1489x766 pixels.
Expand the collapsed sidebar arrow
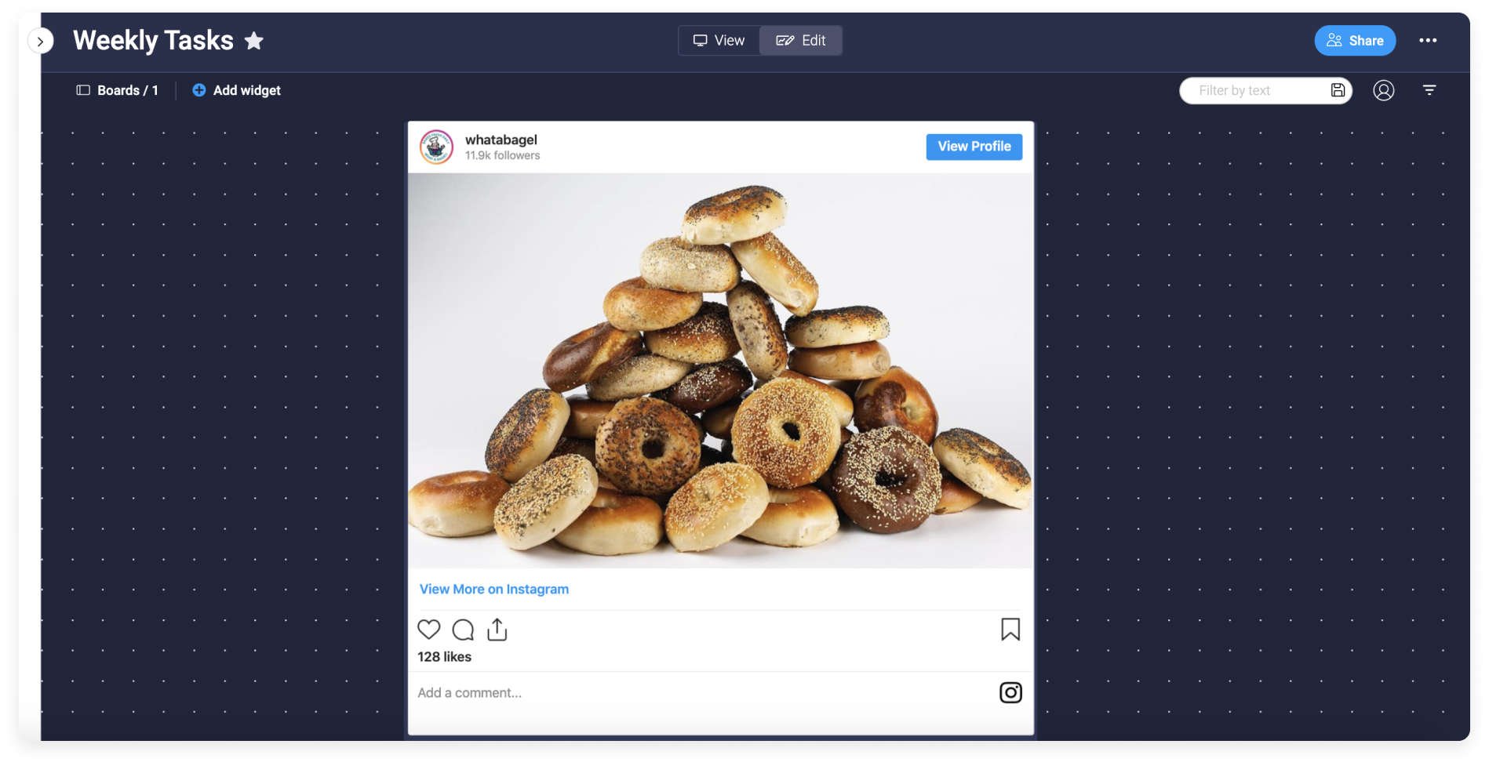click(40, 42)
